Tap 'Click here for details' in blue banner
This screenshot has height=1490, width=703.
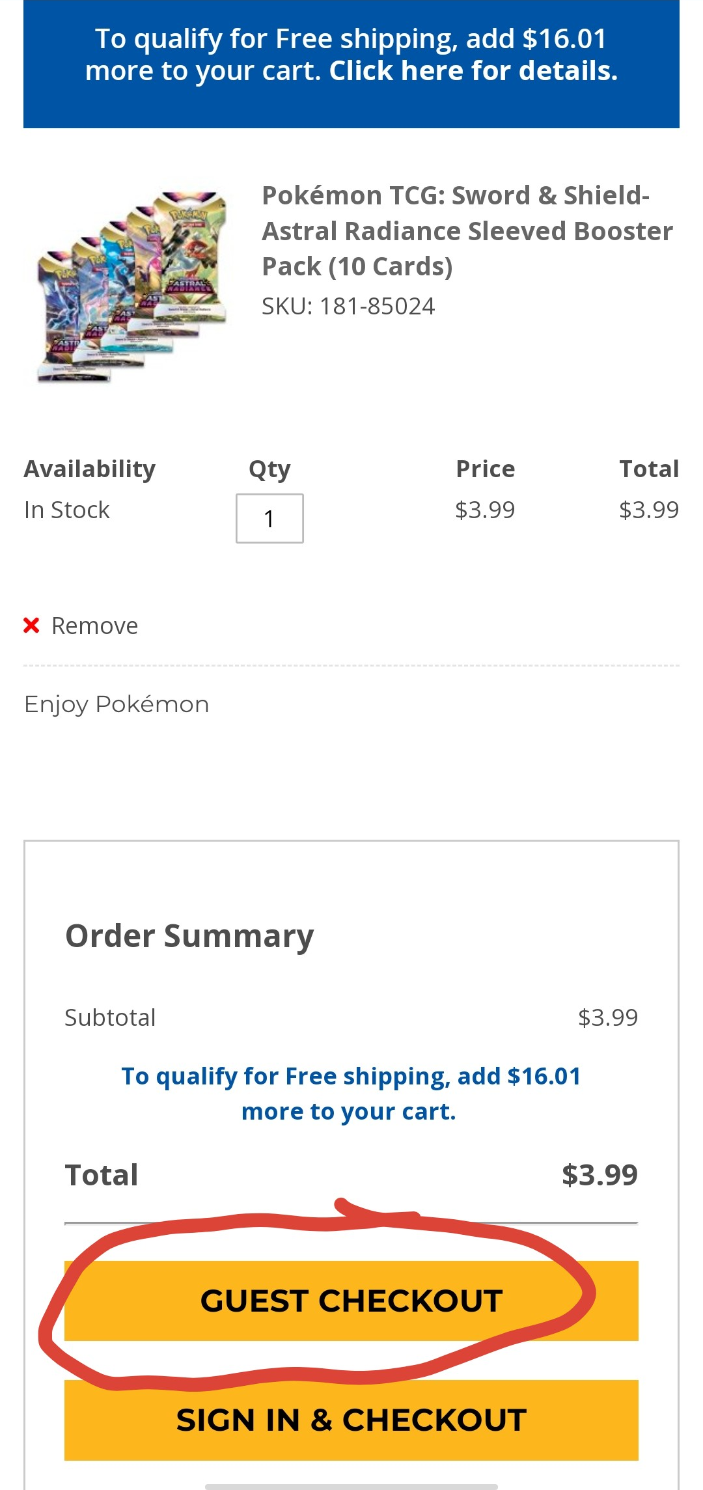(x=473, y=71)
